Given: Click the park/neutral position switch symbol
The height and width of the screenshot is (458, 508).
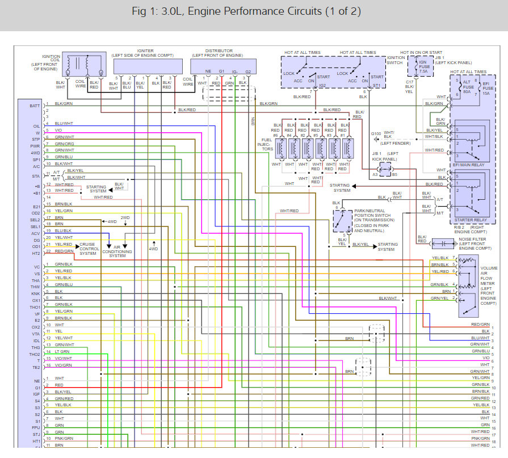Looking at the screenshot, I should point(343,221).
